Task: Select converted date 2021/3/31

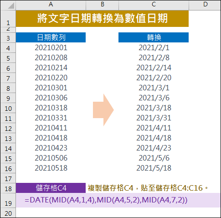Action: 154,118
